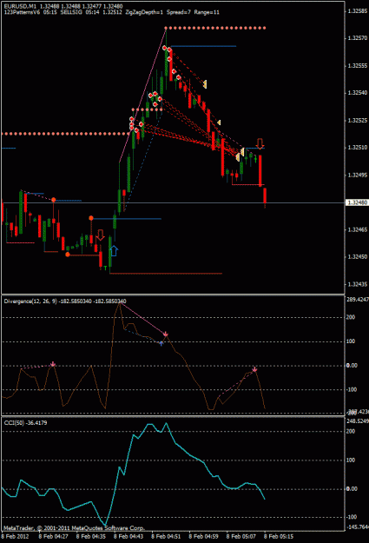
Task: Click the 8 Feb 04:27 time label
Action: (53, 536)
